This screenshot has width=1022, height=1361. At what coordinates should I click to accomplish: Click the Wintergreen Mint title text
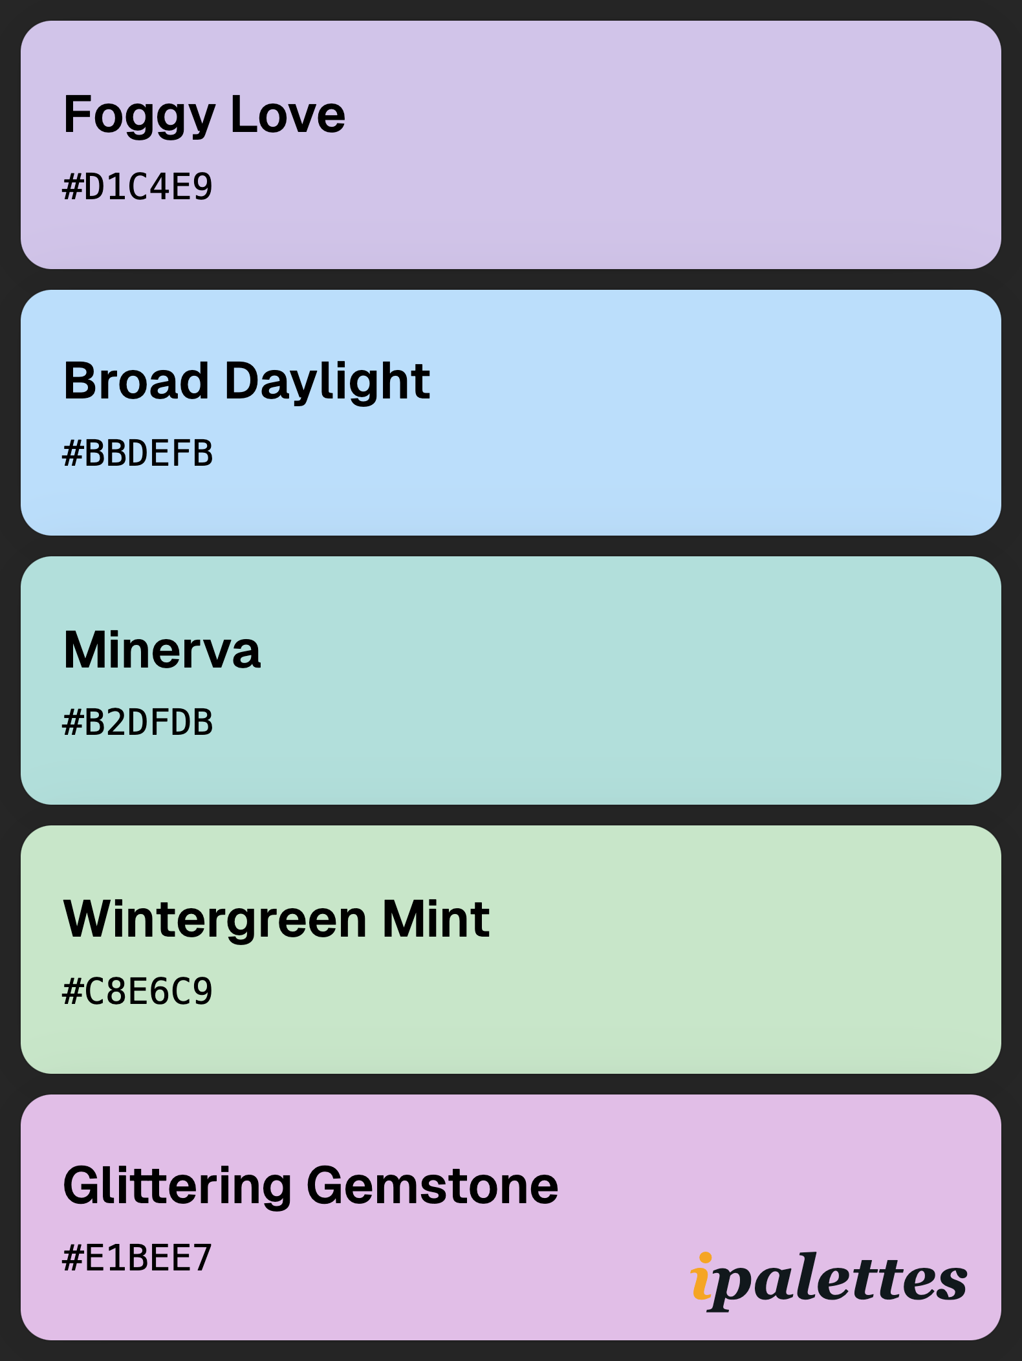276,919
